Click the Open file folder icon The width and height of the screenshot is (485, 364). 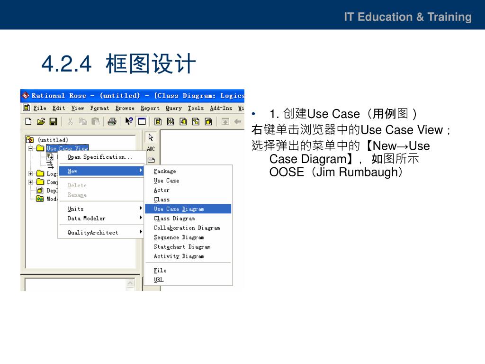pos(41,122)
